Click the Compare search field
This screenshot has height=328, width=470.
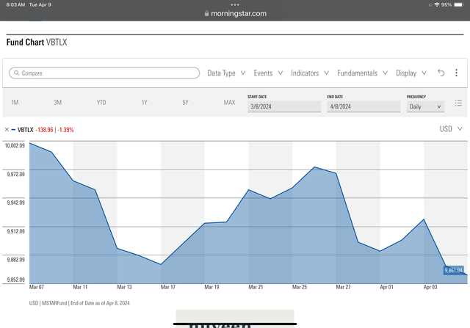tap(104, 73)
